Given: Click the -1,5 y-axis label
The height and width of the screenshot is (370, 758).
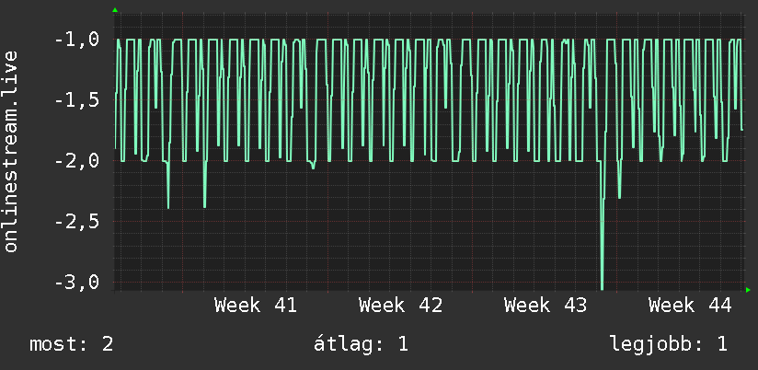Looking at the screenshot, I should click(77, 100).
